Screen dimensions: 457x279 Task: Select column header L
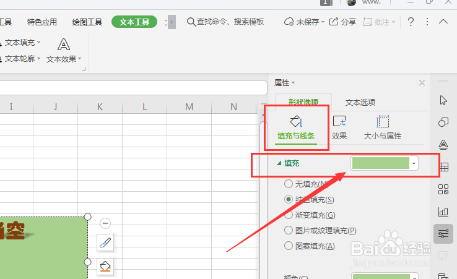click(144, 107)
